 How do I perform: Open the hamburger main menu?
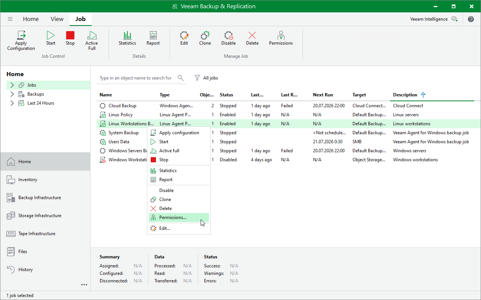click(x=10, y=19)
